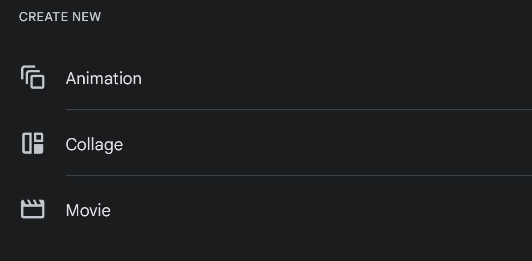Image resolution: width=532 pixels, height=261 pixels.
Task: Select the icon left of the Collage label
Action: [33, 144]
